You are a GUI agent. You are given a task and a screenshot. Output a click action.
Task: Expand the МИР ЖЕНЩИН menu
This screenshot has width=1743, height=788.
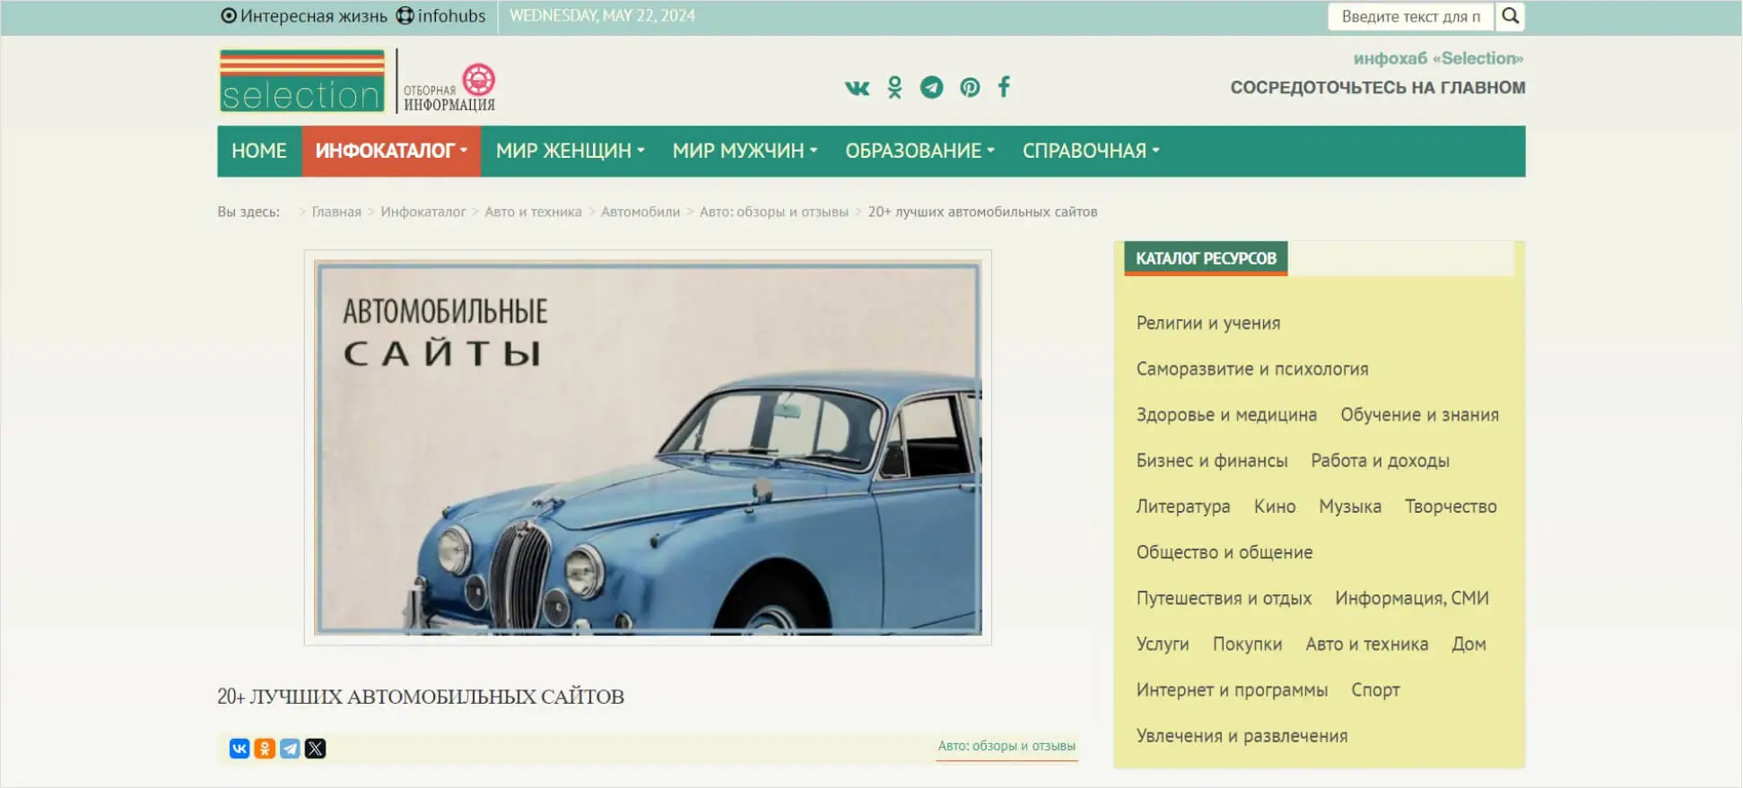point(571,151)
